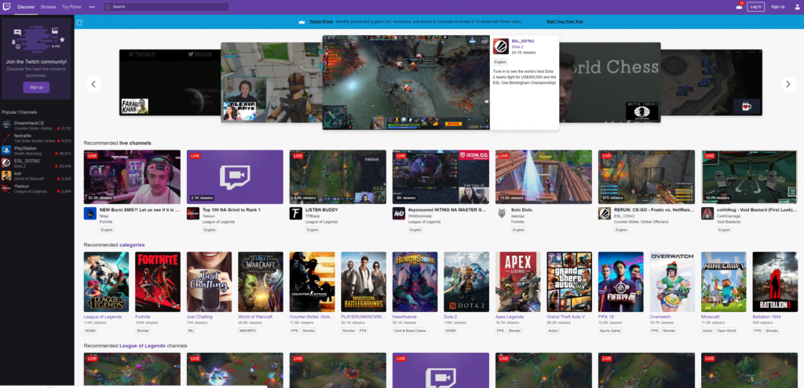Open PlayStation in Popular Channels
Viewport: 804px width, 388px height.
tap(37, 150)
